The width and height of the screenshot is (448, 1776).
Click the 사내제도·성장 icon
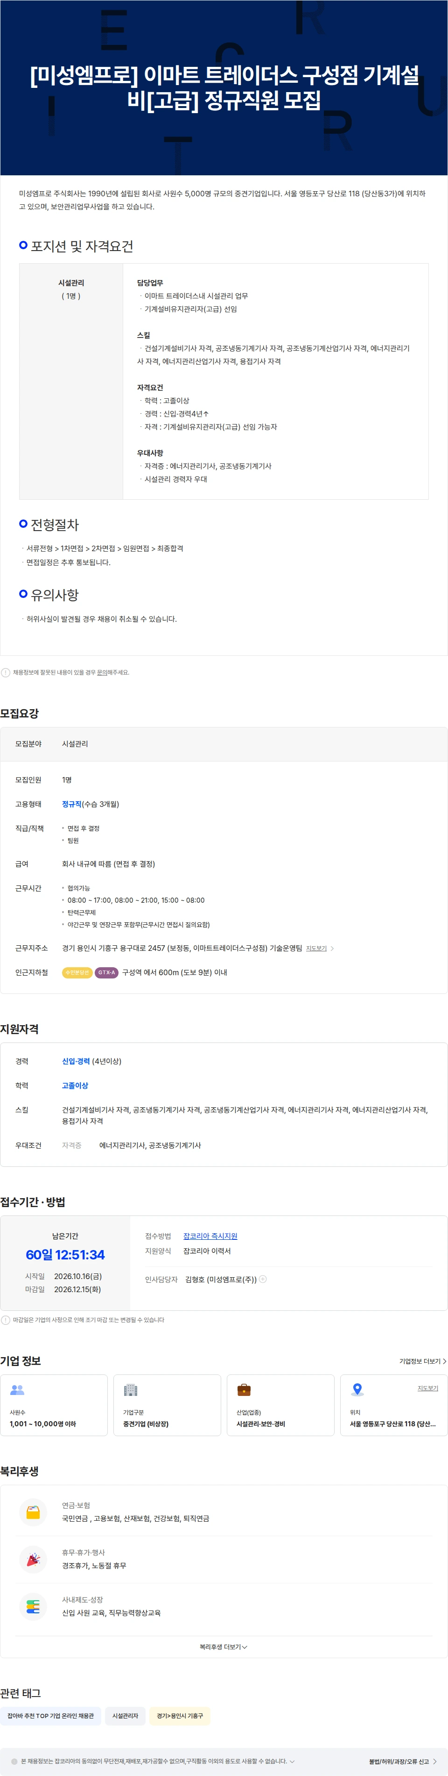[33, 1606]
